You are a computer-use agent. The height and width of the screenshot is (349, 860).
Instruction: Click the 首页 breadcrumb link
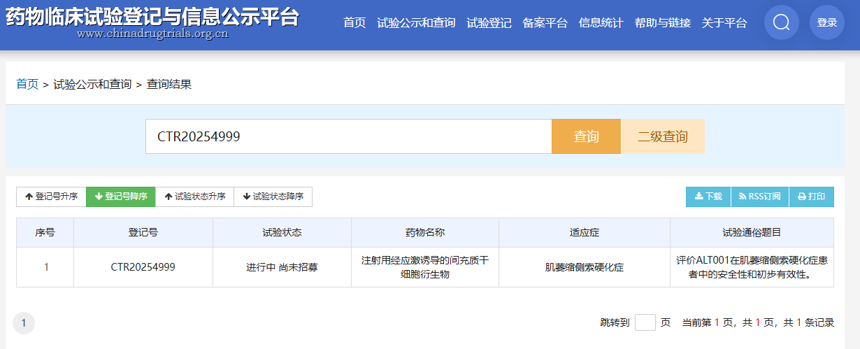click(x=27, y=85)
